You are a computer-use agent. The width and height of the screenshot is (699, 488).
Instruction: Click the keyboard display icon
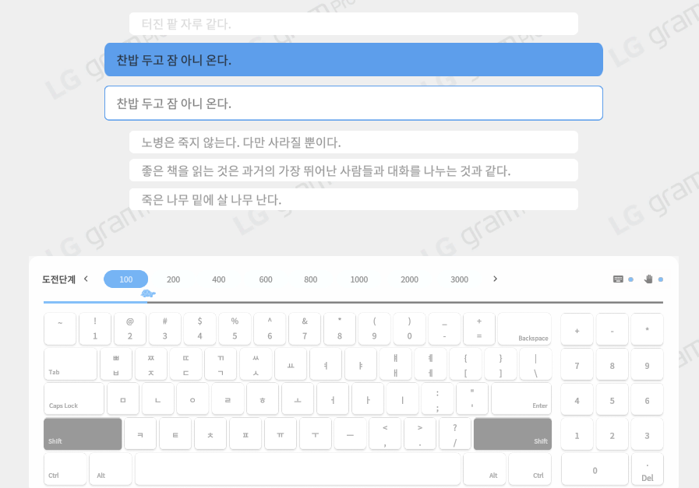pos(616,279)
